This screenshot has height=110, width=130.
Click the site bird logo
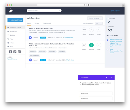pos(11,11)
